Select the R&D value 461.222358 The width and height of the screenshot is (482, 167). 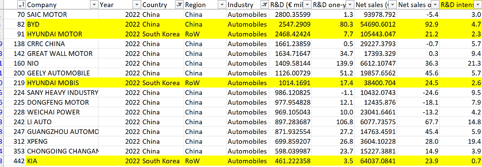coord(291,161)
